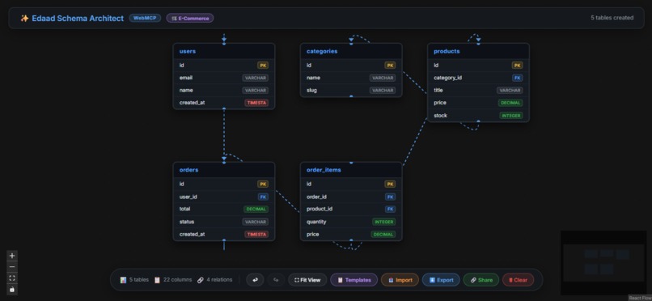Click the INTEGER badge on stock
The image size is (652, 301).
(511, 116)
